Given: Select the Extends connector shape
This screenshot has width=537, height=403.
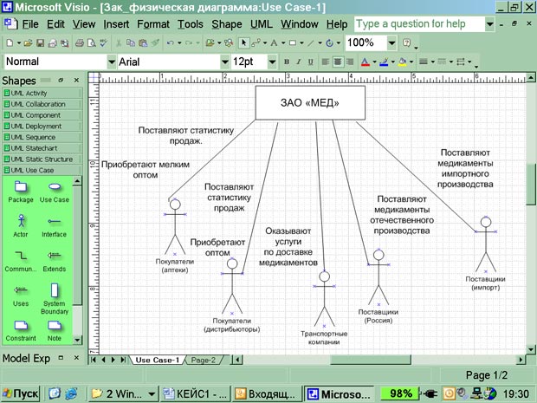Looking at the screenshot, I should [54, 257].
